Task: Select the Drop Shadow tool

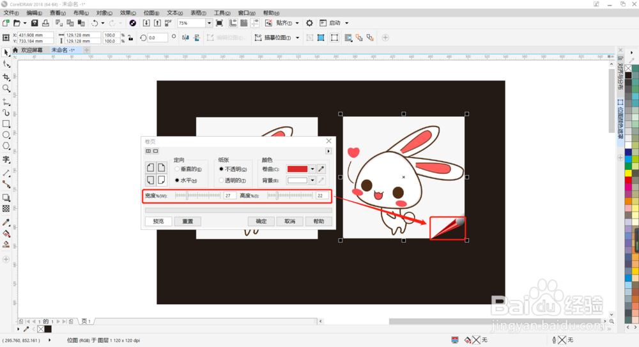Action: point(6,197)
